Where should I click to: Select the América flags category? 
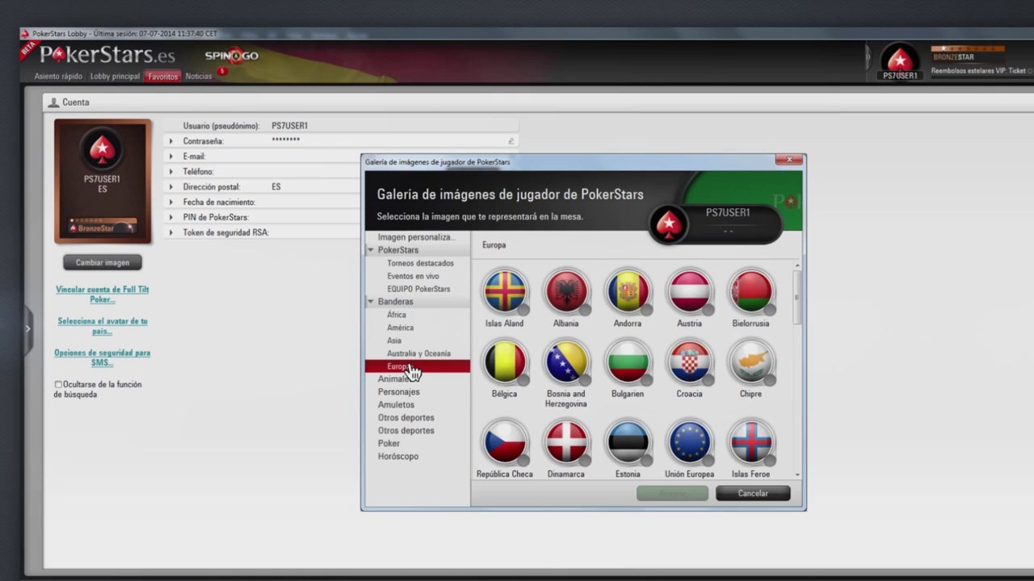[x=400, y=328]
